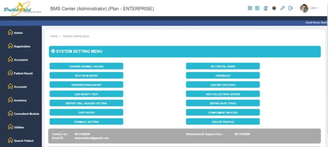Open the Consultant Module sidebar menu
The width and height of the screenshot is (328, 147).
23,113
